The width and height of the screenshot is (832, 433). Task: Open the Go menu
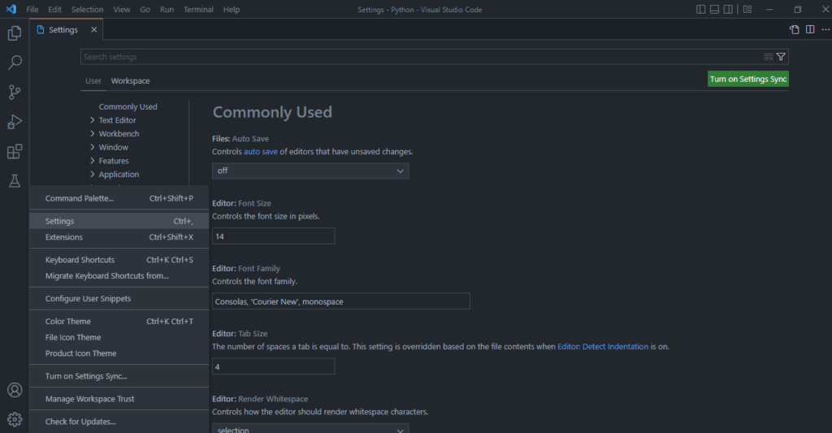click(x=145, y=10)
